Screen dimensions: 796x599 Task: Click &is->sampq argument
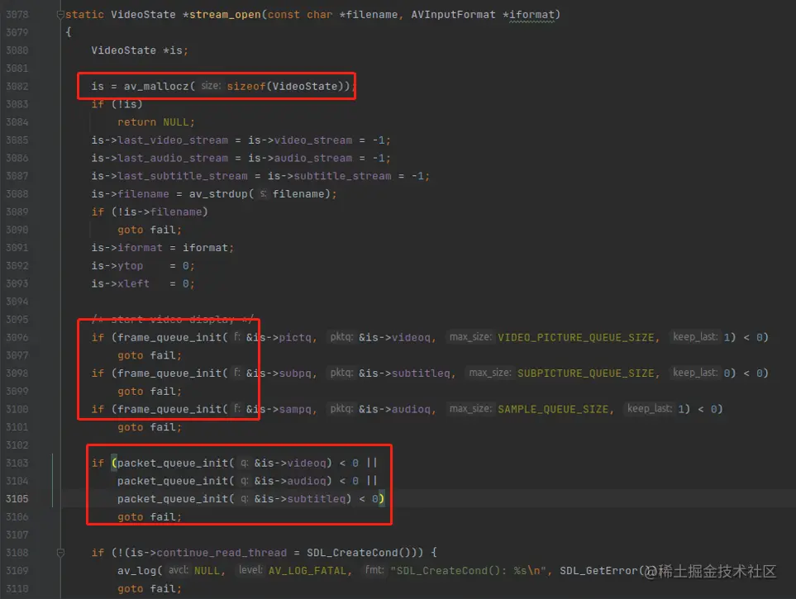click(279, 409)
